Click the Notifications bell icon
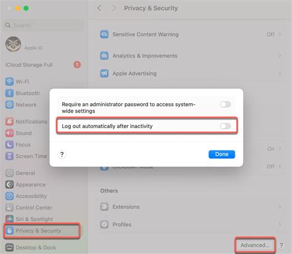The height and width of the screenshot is (254, 292). (9, 122)
